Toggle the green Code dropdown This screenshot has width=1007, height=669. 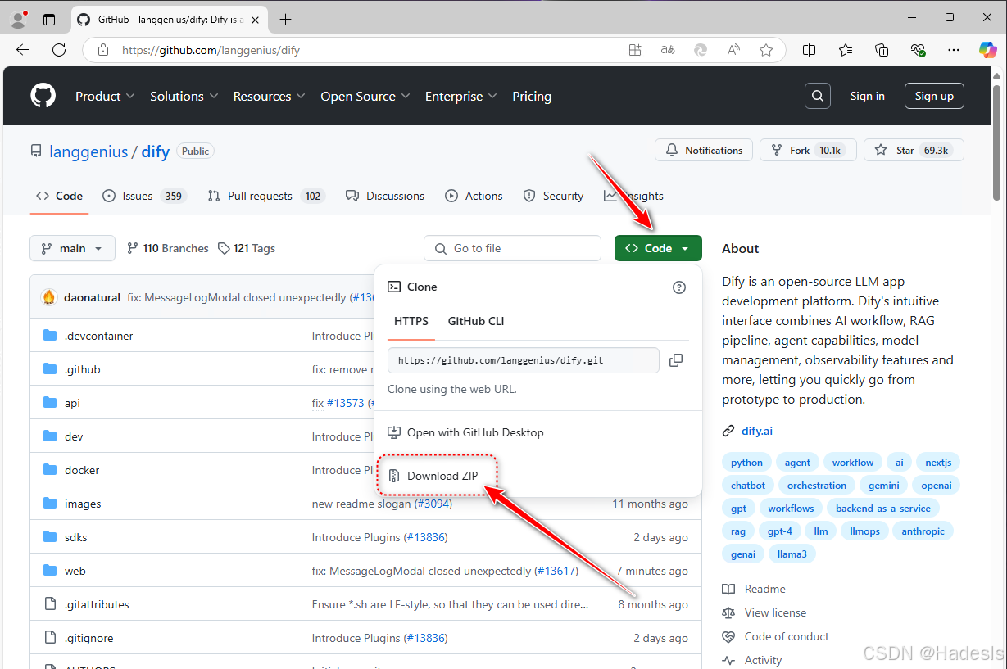pyautogui.click(x=658, y=248)
